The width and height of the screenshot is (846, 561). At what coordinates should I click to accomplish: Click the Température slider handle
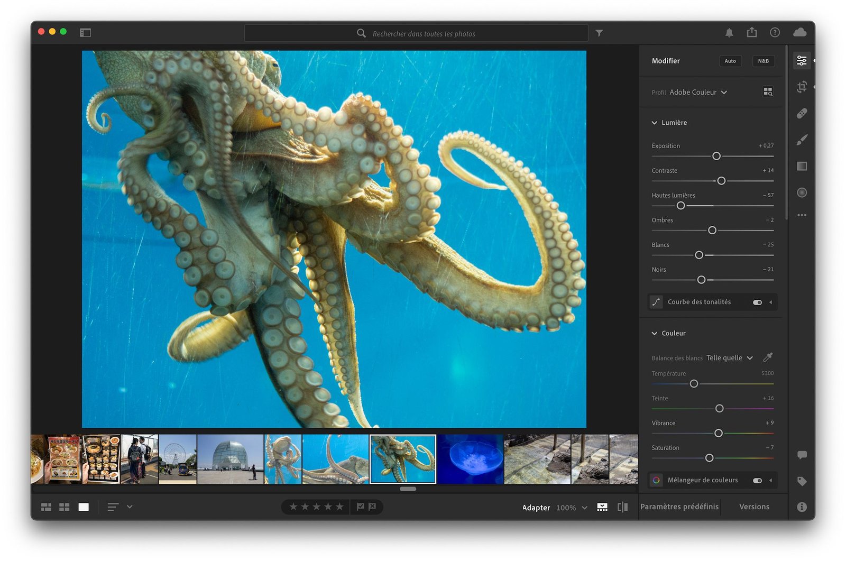click(694, 384)
